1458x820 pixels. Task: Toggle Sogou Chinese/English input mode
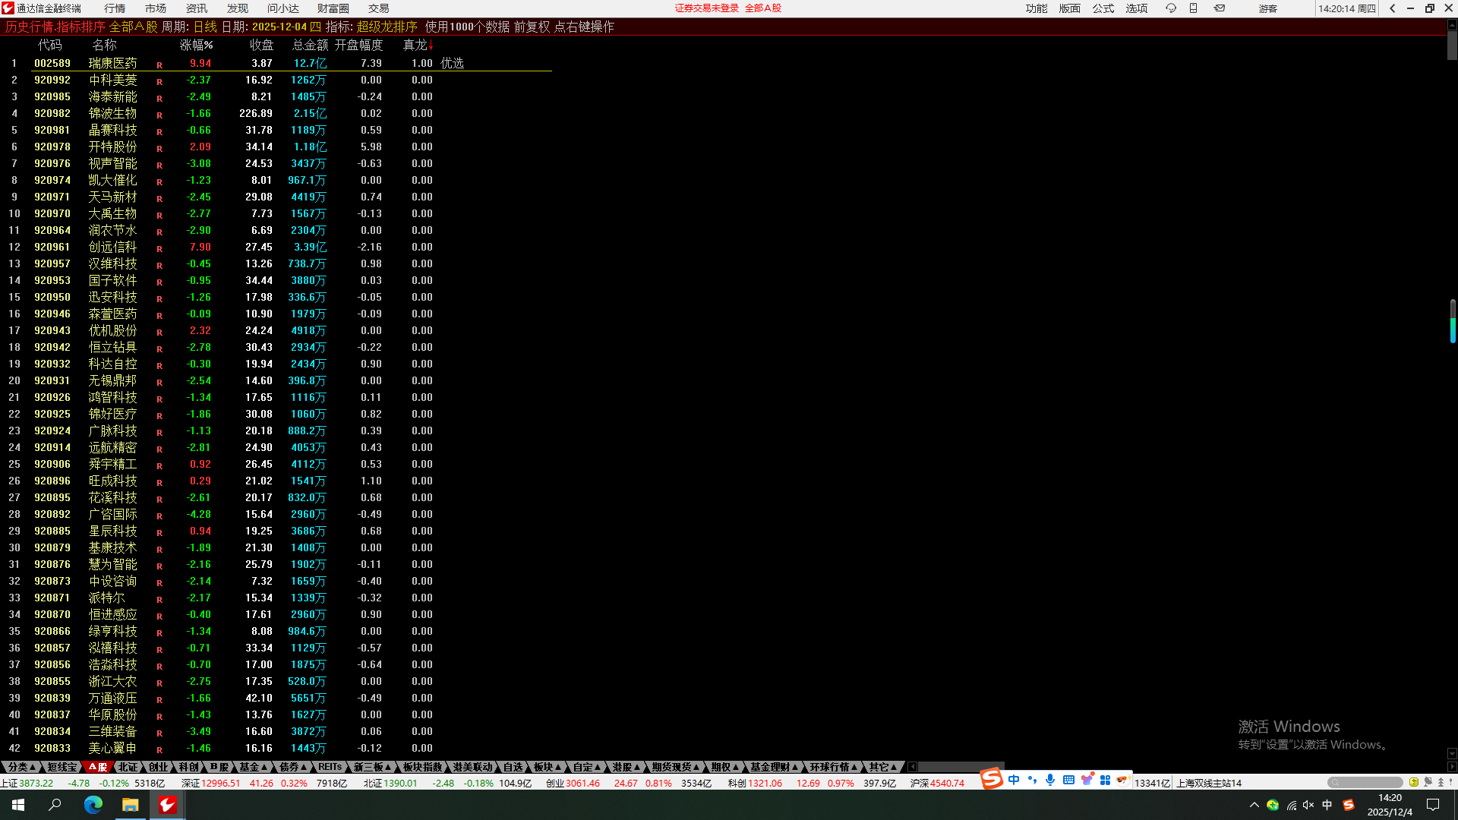tap(1014, 780)
